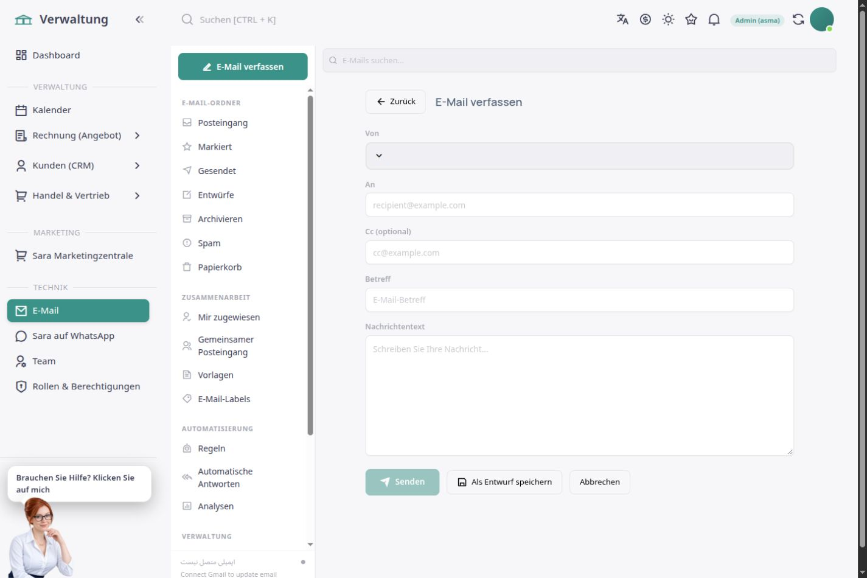867x578 pixels.
Task: Toggle the light/dark theme sun icon
Action: click(x=668, y=19)
